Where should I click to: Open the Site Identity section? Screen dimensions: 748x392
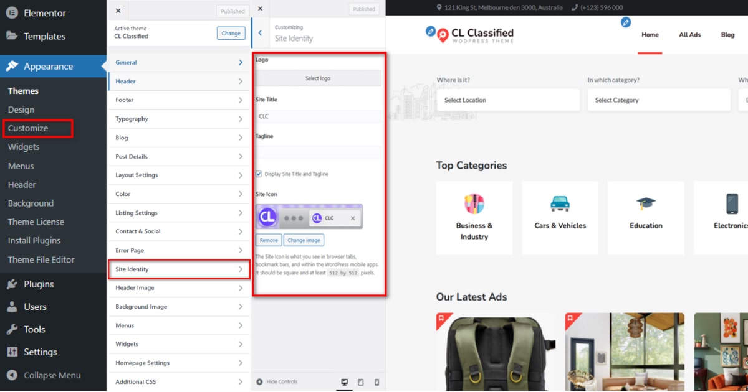179,269
